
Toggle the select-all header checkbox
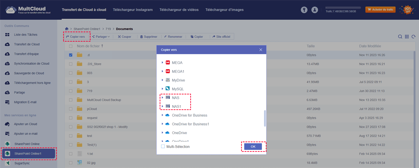coord(71,46)
